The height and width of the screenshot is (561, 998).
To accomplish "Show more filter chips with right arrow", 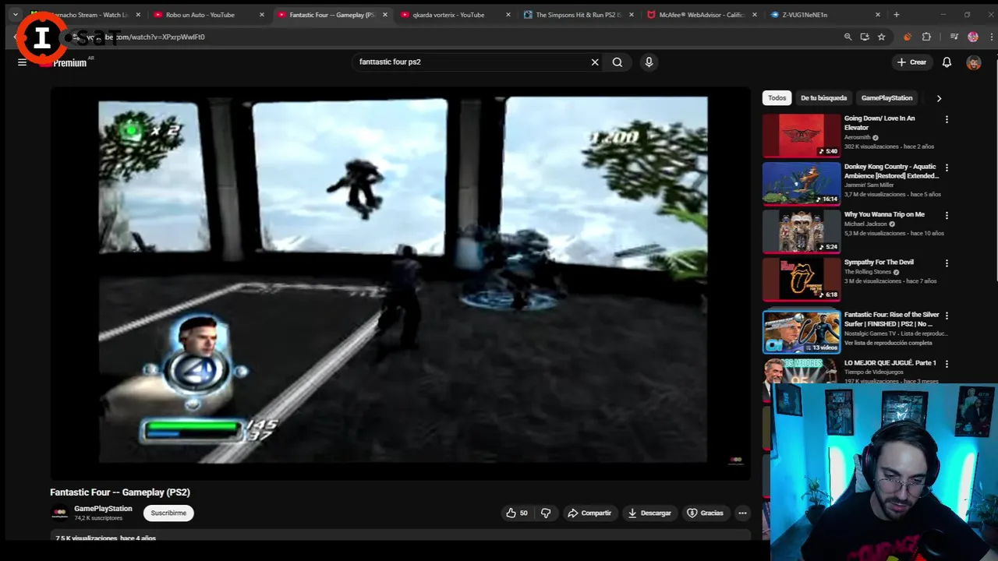I will click(x=939, y=98).
